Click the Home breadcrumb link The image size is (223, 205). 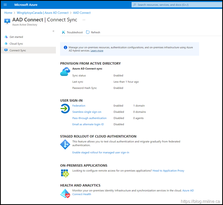8,13
